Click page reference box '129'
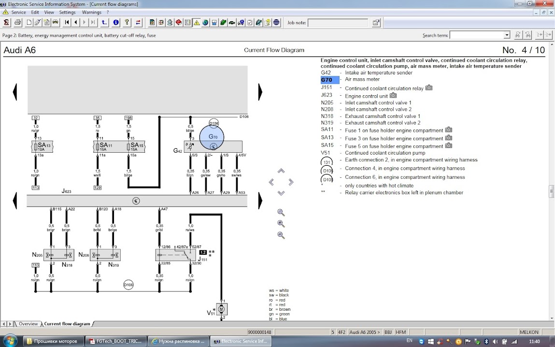The image size is (555, 347). tap(98, 188)
